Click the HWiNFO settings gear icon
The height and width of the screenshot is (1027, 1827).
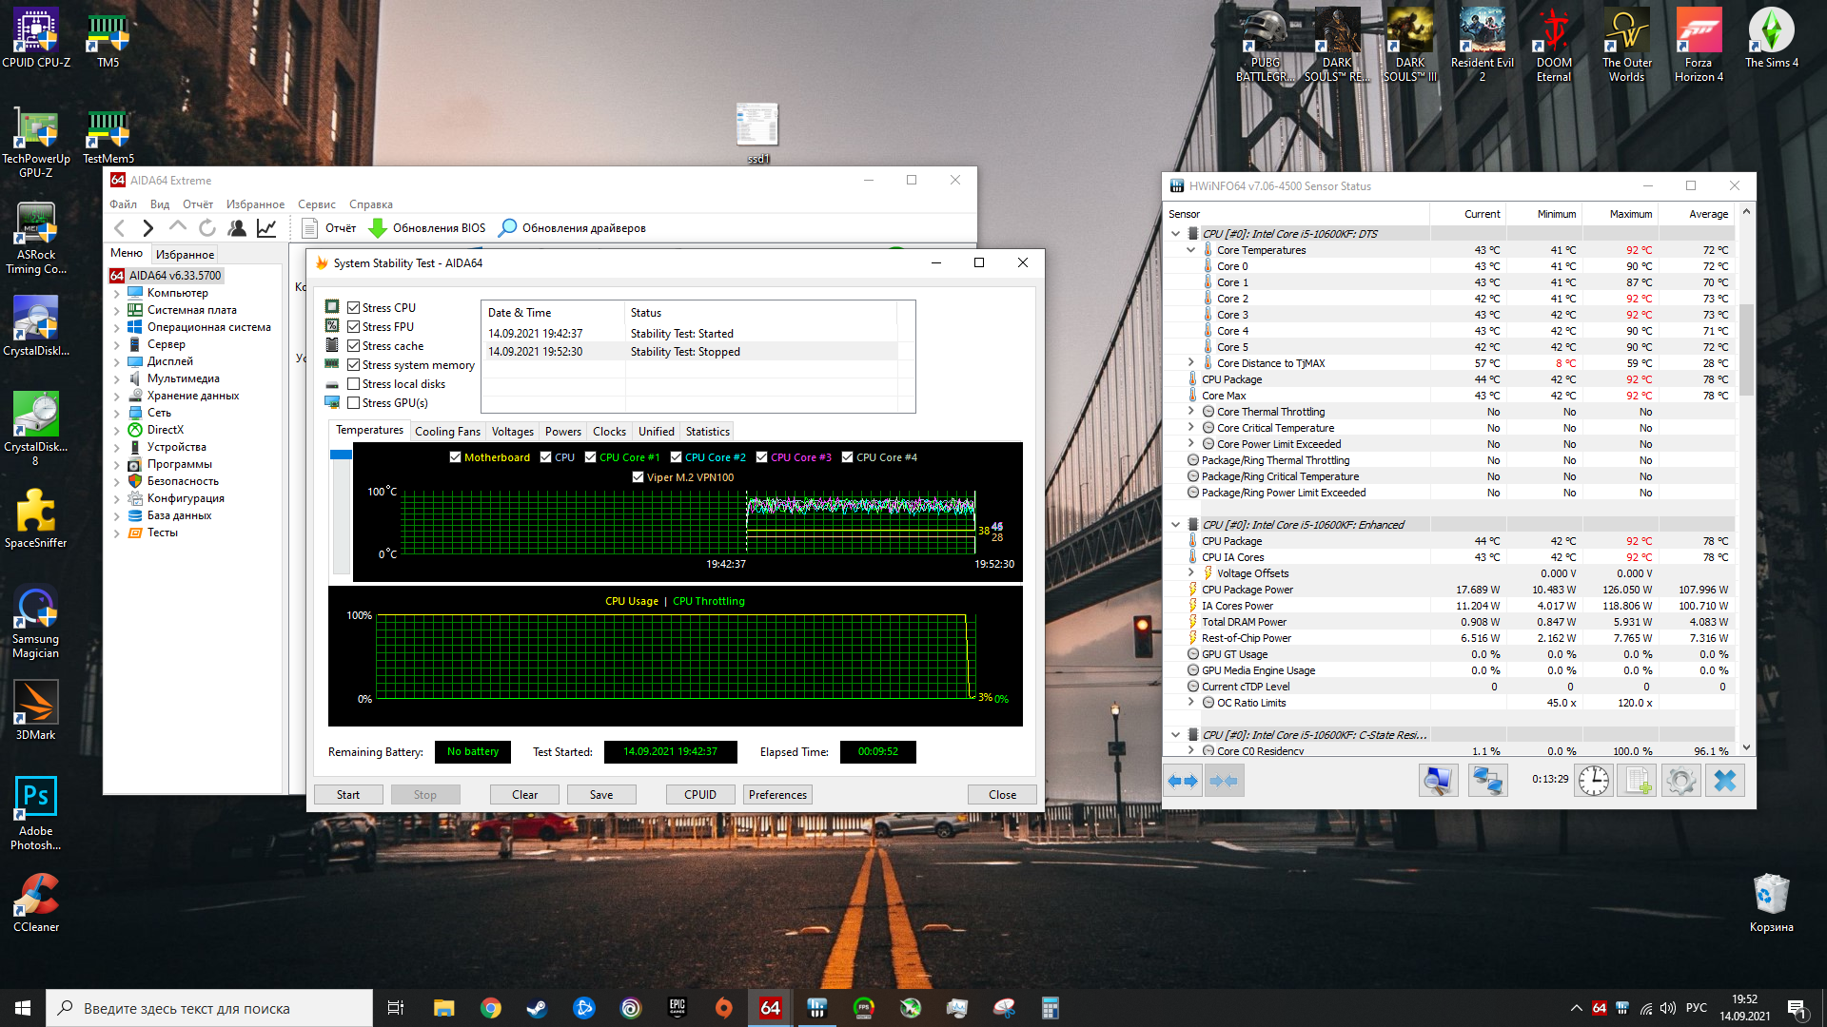[1680, 781]
